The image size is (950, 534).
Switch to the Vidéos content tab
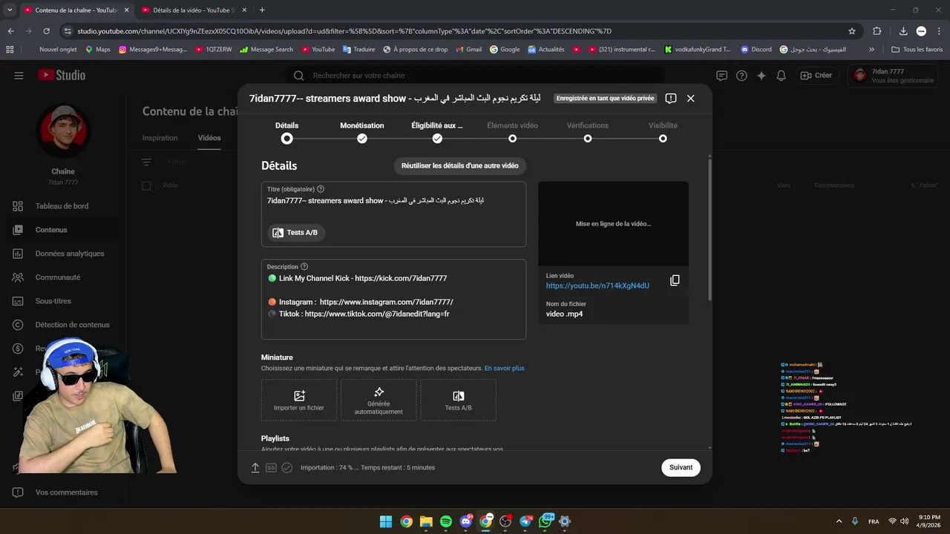point(209,138)
